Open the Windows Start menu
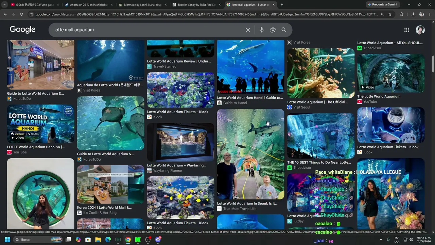The image size is (435, 245). click(x=7, y=240)
